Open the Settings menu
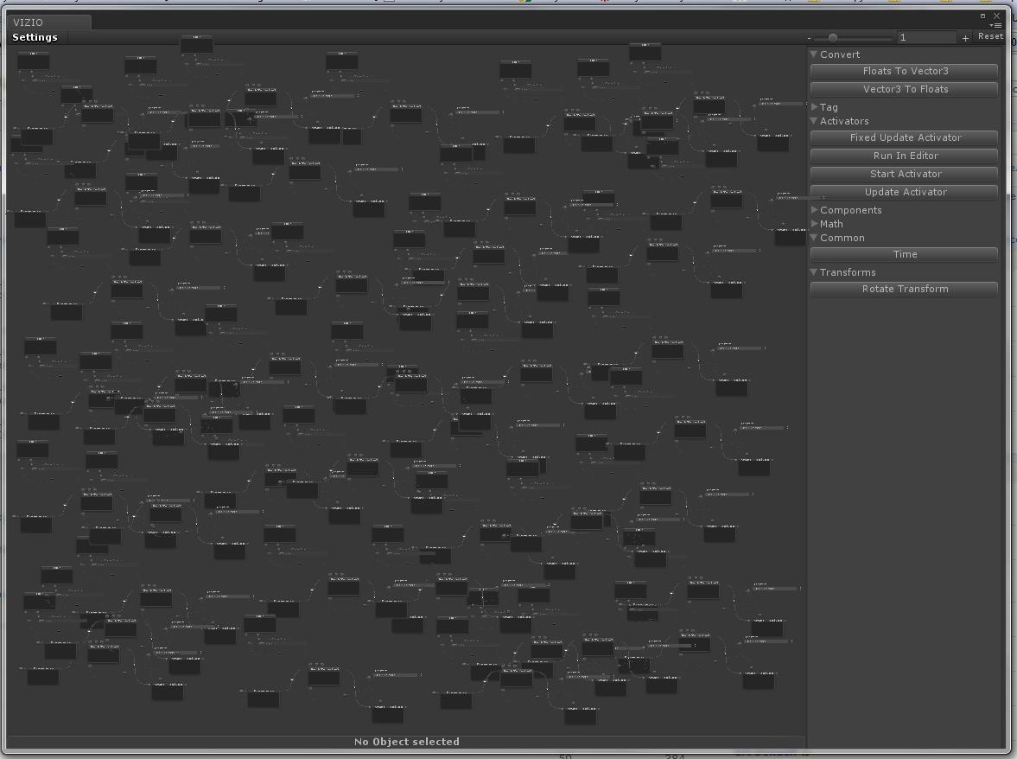The height and width of the screenshot is (759, 1017). coord(35,37)
